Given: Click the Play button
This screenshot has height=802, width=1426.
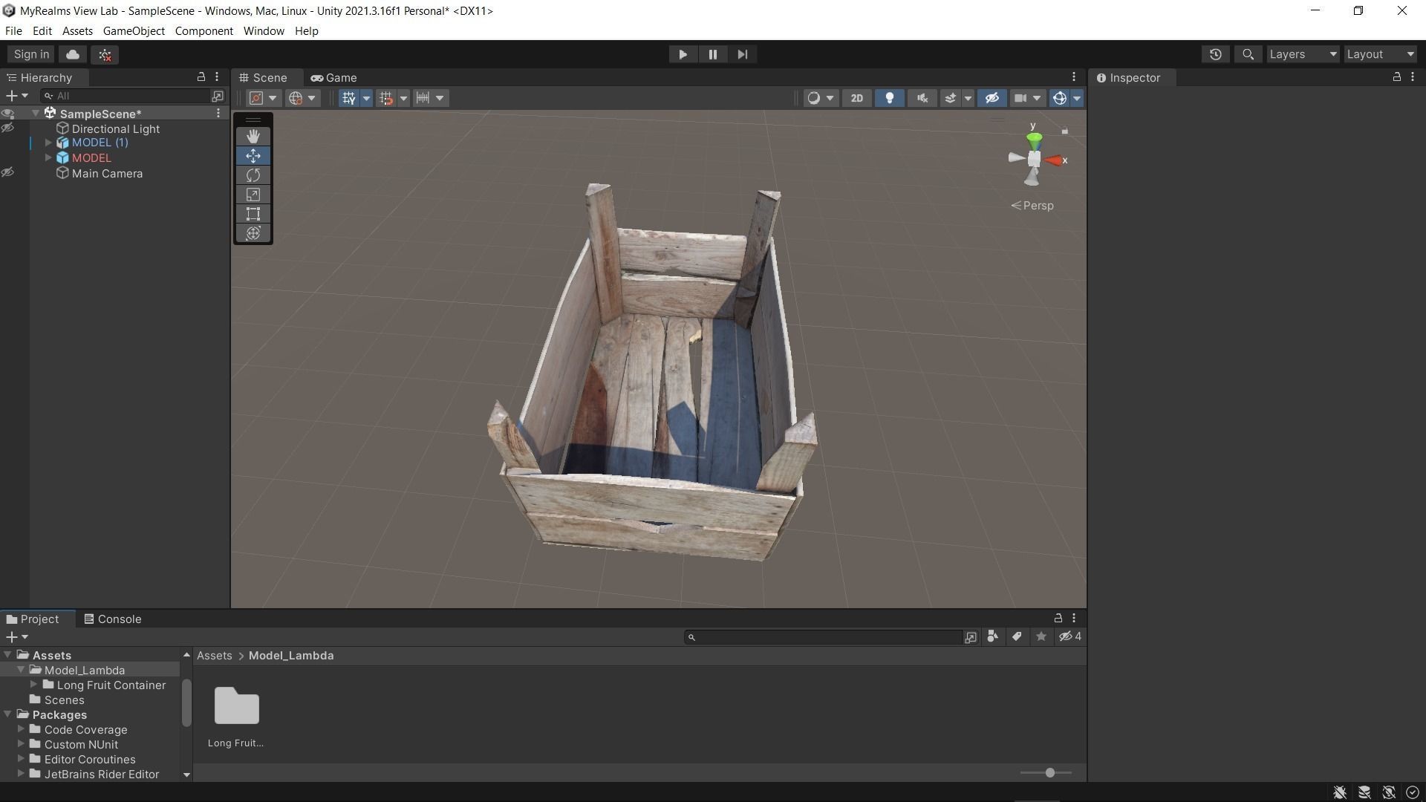Looking at the screenshot, I should coord(683,54).
